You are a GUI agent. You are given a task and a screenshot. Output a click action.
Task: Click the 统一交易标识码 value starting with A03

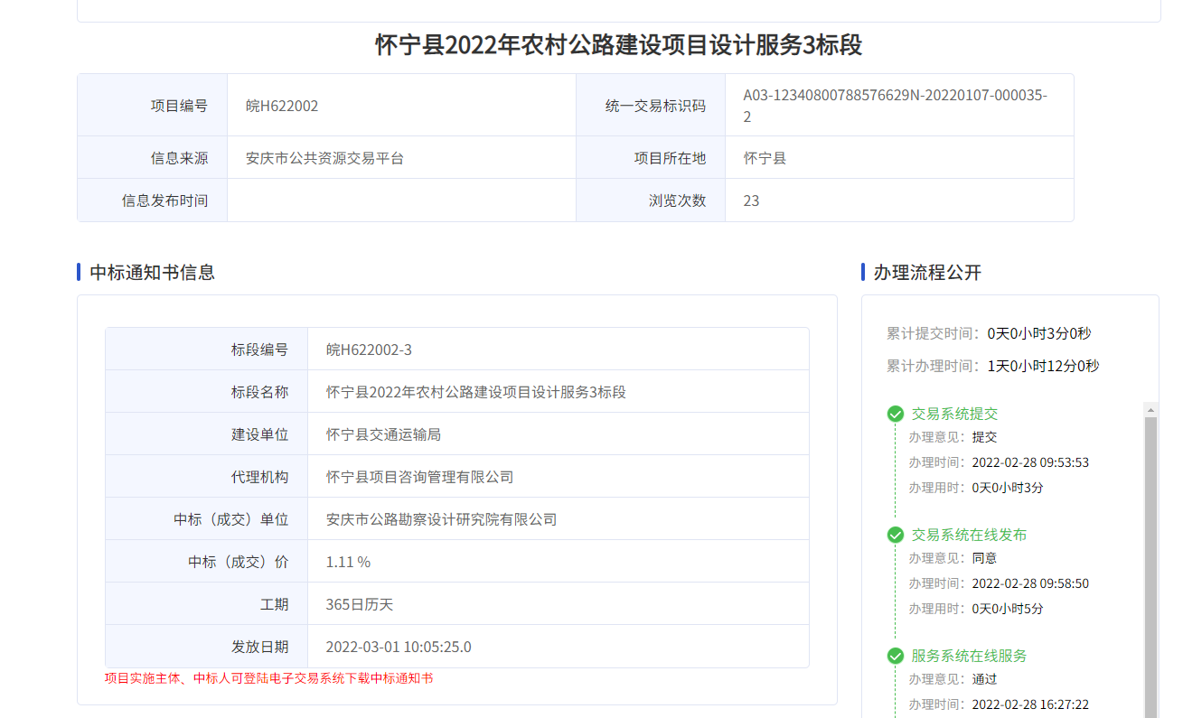(895, 106)
